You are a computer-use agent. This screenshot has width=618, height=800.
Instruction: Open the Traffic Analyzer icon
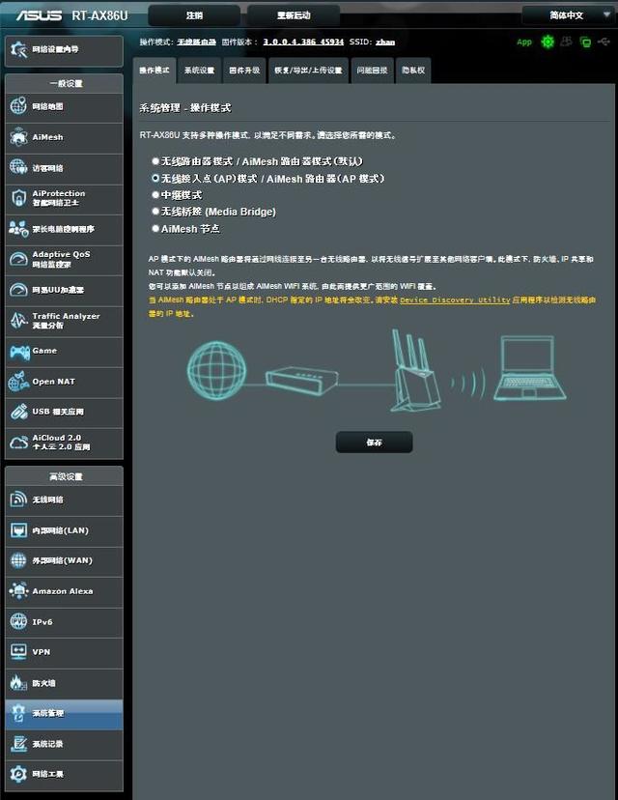pos(18,321)
